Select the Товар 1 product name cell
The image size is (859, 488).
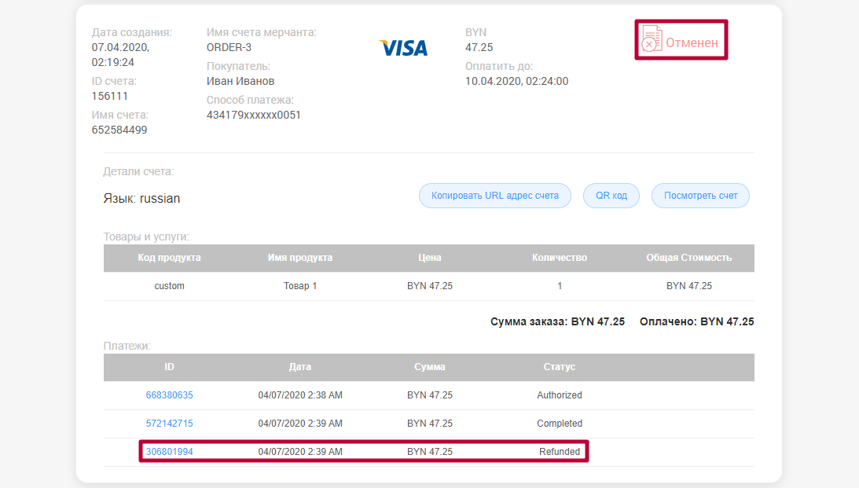[x=299, y=286]
